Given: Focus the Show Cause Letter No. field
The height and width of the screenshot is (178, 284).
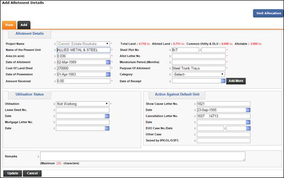Looking at the screenshot, I should pyautogui.click(x=224, y=104).
